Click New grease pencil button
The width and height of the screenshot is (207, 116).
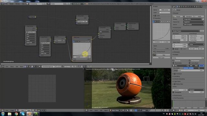163,55
